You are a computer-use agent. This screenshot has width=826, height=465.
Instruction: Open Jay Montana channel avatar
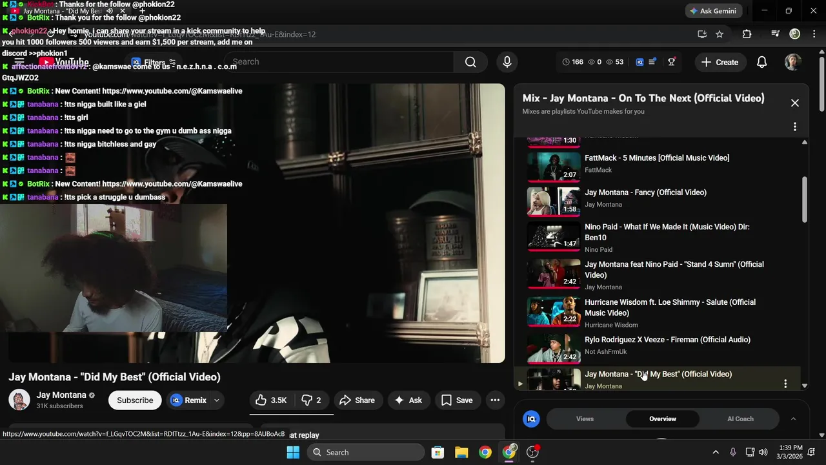pos(19,400)
